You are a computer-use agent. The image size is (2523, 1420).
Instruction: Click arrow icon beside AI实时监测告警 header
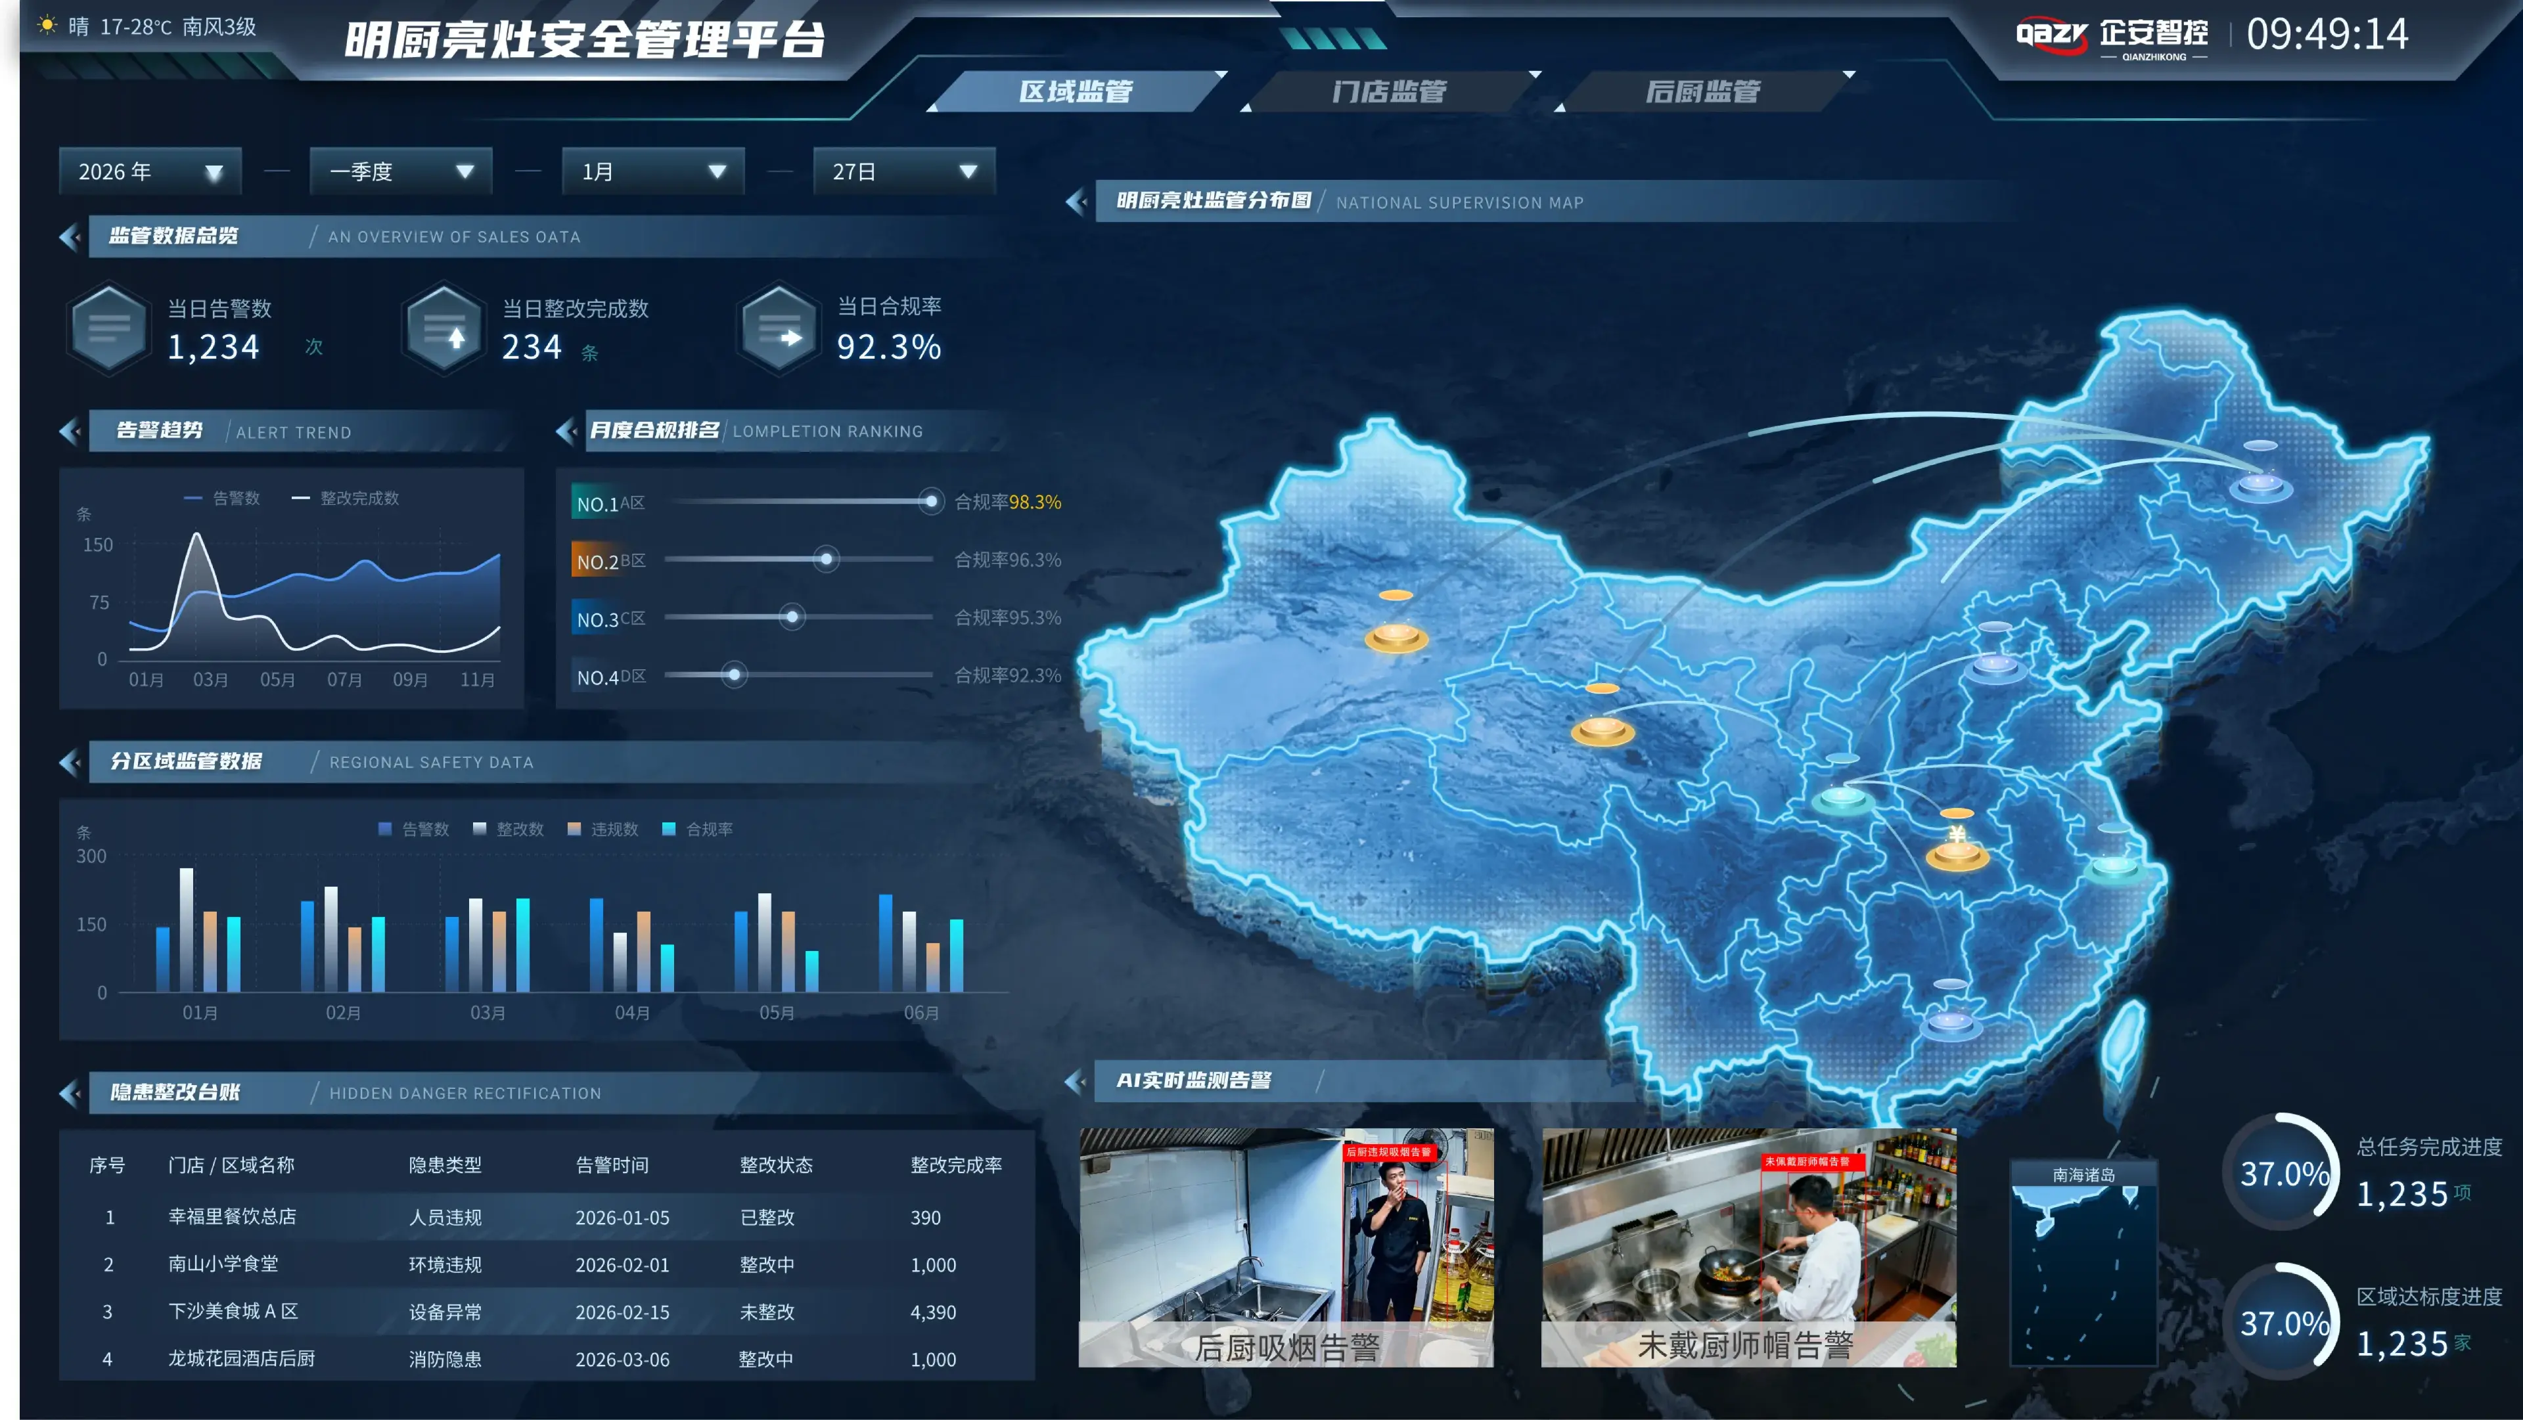[1076, 1081]
